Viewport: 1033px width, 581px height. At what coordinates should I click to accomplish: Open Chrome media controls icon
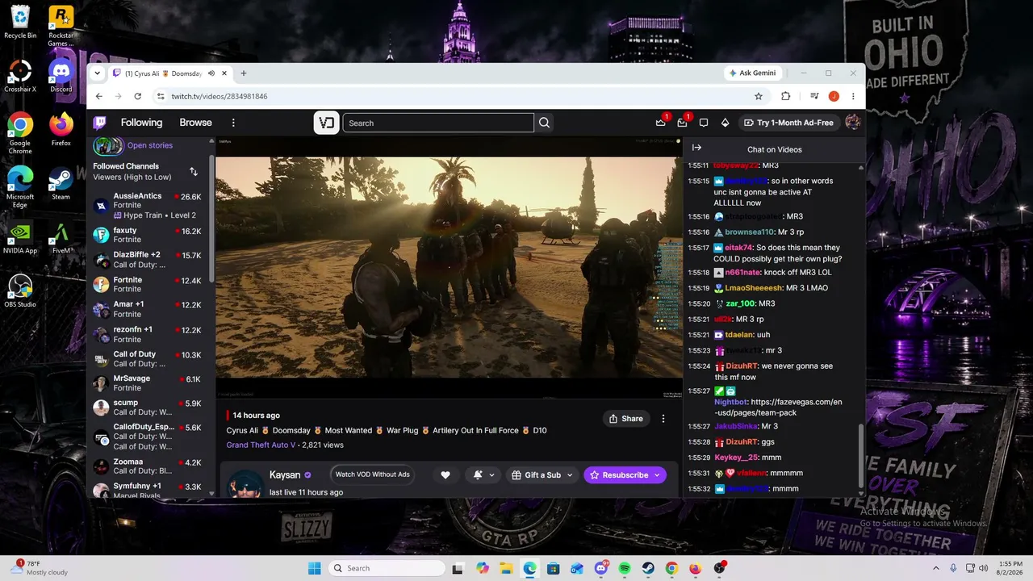point(815,96)
